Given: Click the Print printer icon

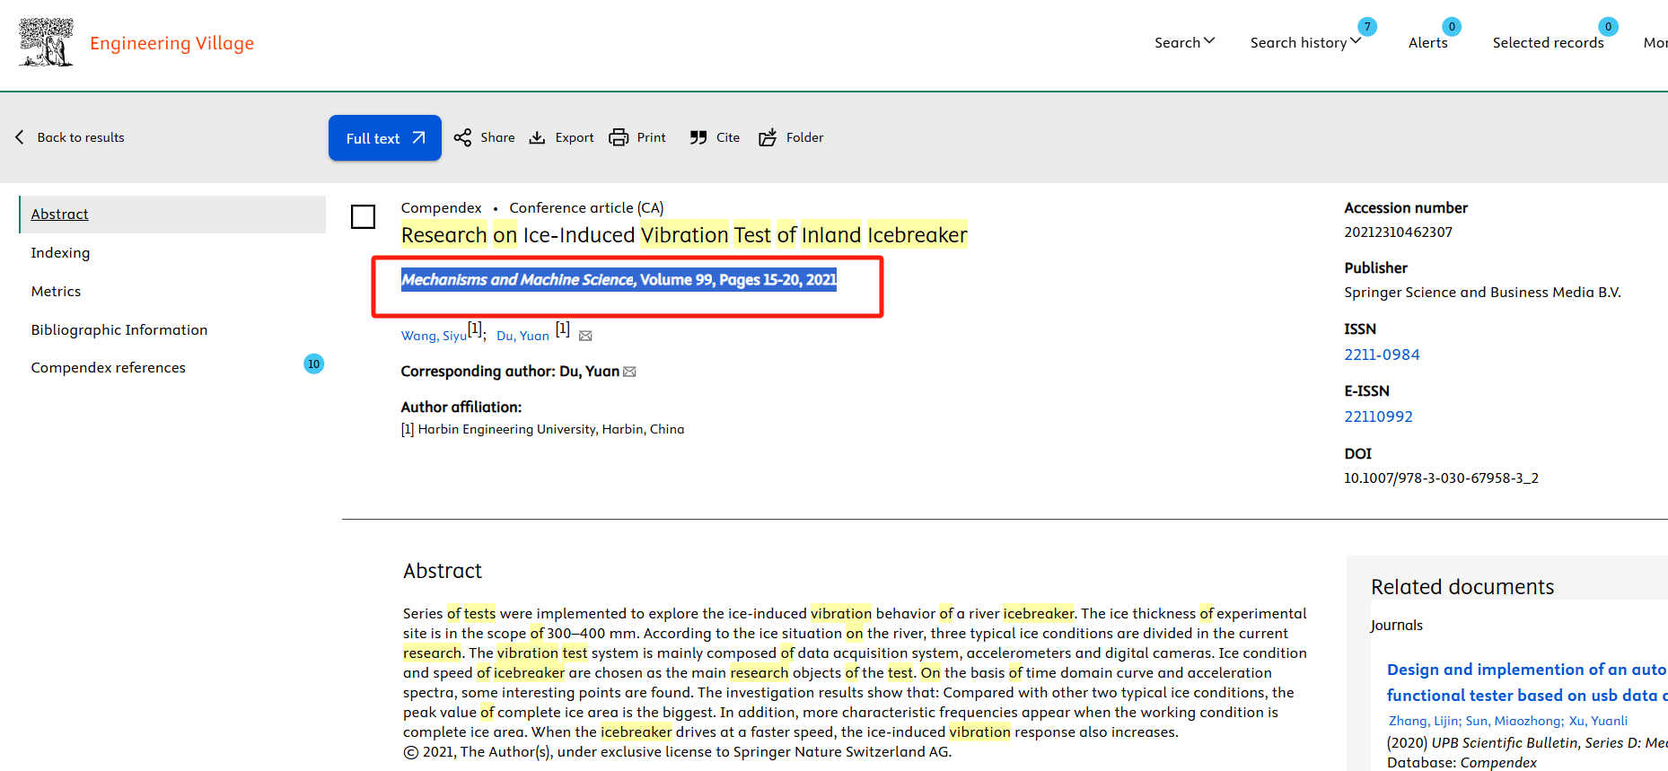Looking at the screenshot, I should click(619, 137).
